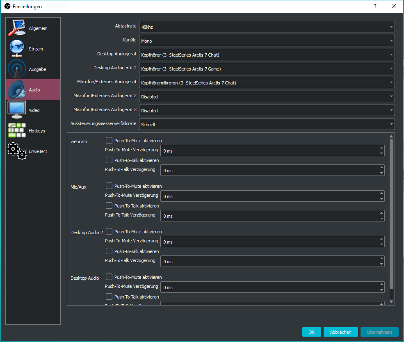Click the help question mark icon
Image resolution: width=404 pixels, height=342 pixels.
(x=375, y=6)
